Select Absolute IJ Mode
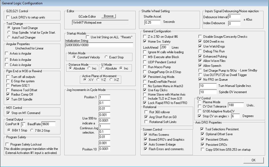 102,68
